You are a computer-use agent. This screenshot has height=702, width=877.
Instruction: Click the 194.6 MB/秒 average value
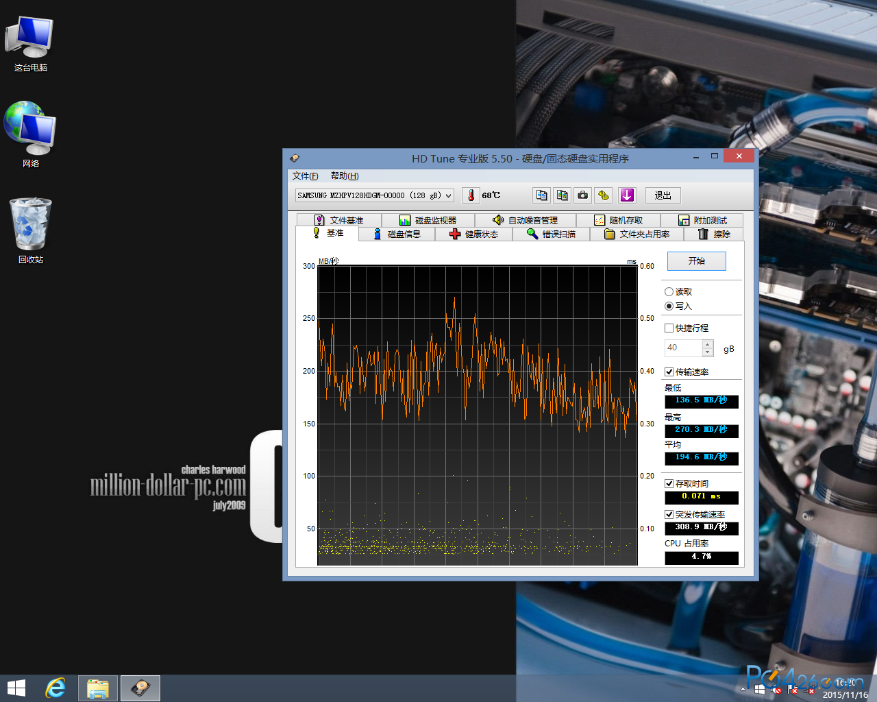click(x=702, y=458)
